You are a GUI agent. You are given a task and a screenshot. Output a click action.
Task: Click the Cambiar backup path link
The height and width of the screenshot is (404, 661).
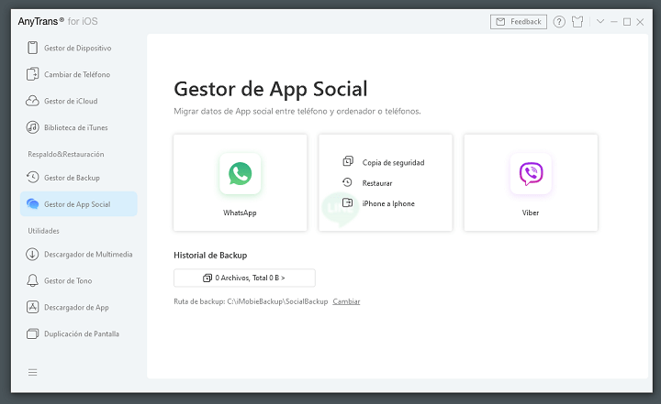pyautogui.click(x=346, y=301)
